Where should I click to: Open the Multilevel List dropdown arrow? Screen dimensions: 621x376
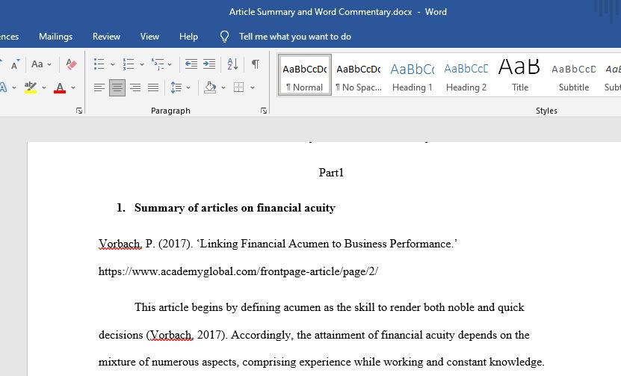[x=170, y=64]
